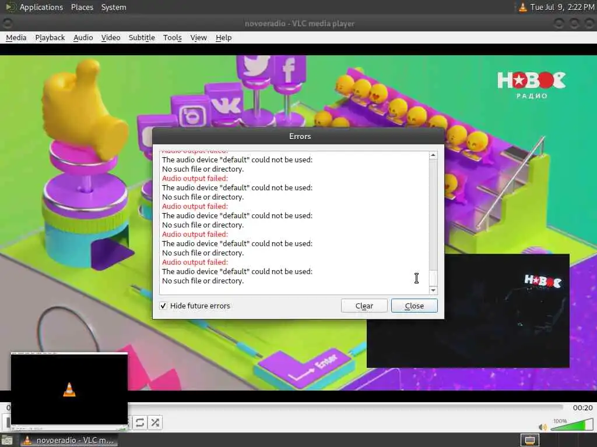Click the errors list scrollbar up arrow
Screen dimensions: 597x447
click(433, 155)
